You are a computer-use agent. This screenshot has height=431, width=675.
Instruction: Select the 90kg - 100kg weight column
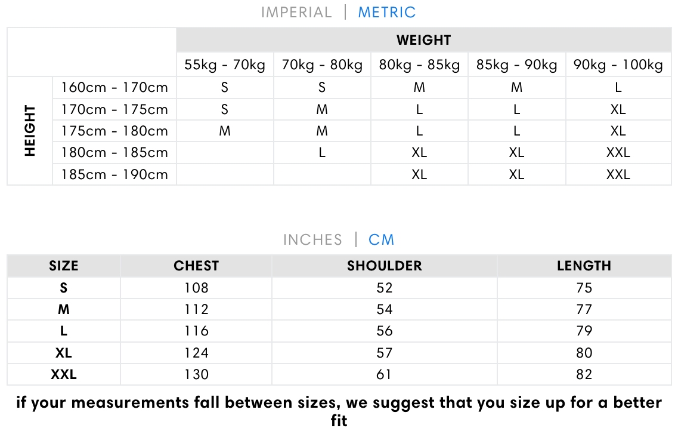point(618,65)
